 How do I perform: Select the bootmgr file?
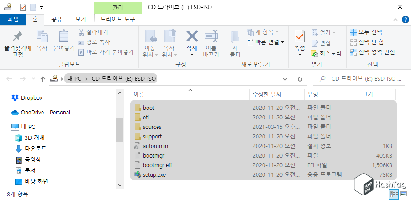(263, 155)
